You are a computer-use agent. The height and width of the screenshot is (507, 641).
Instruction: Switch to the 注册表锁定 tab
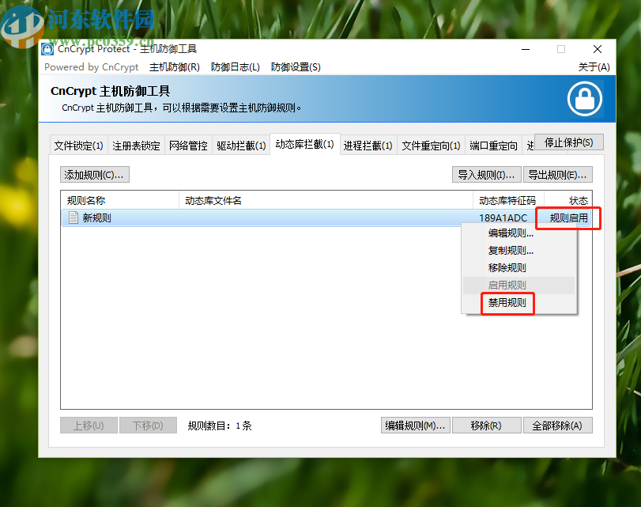136,146
